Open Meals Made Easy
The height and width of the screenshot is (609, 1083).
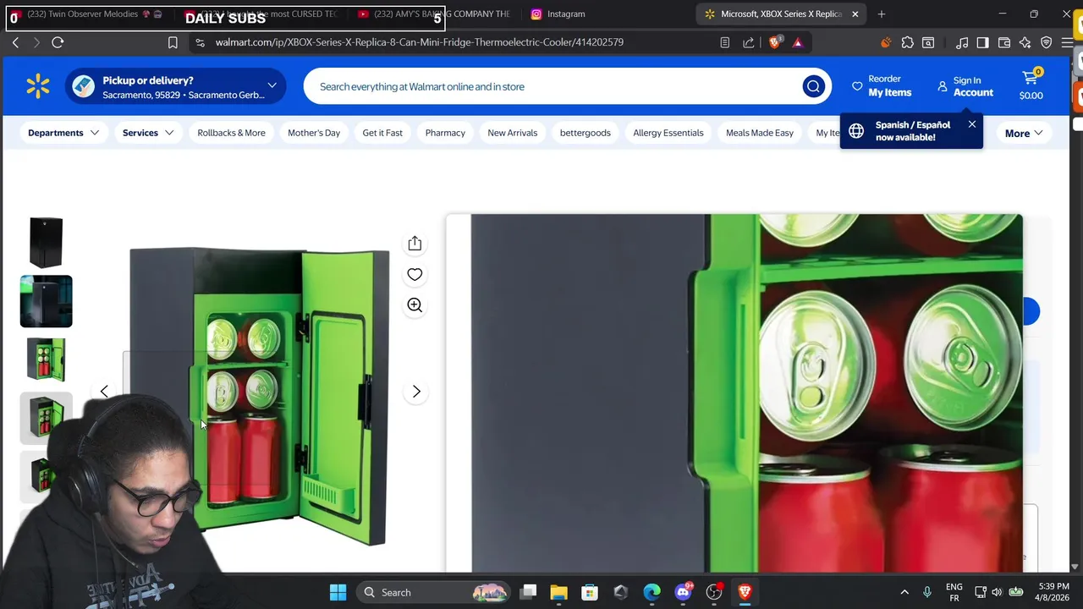[760, 133]
